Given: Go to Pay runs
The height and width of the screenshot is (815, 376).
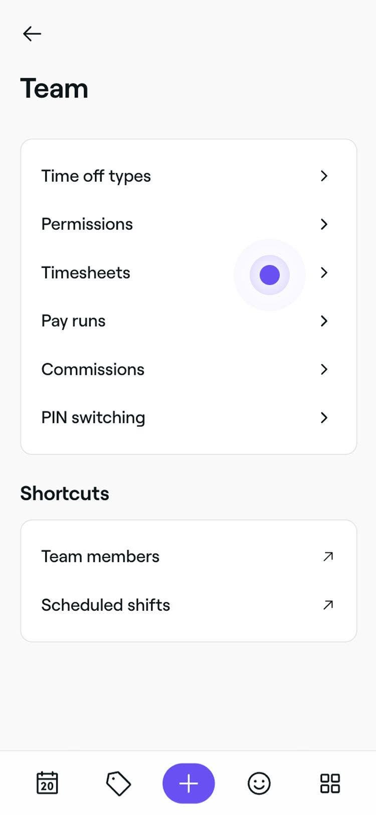Looking at the screenshot, I should (74, 321).
